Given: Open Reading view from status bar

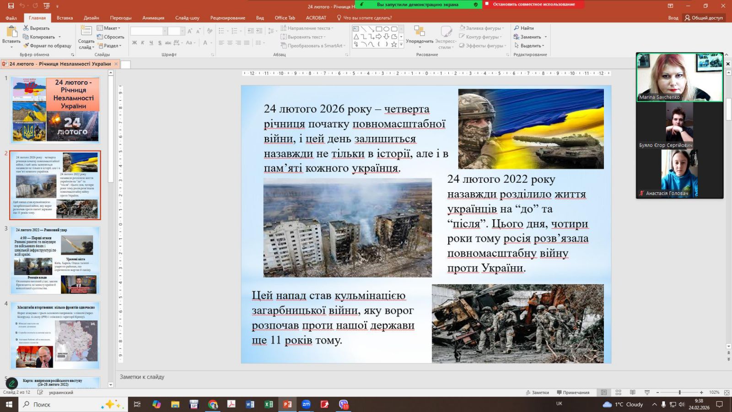Looking at the screenshot, I should 632,392.
